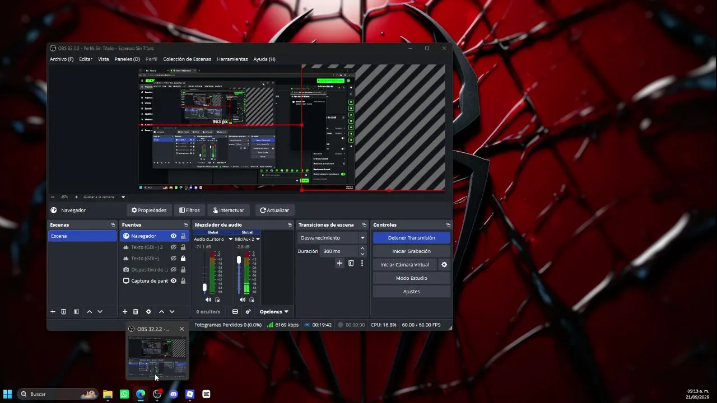Add a scene transition with plus icon

click(339, 263)
